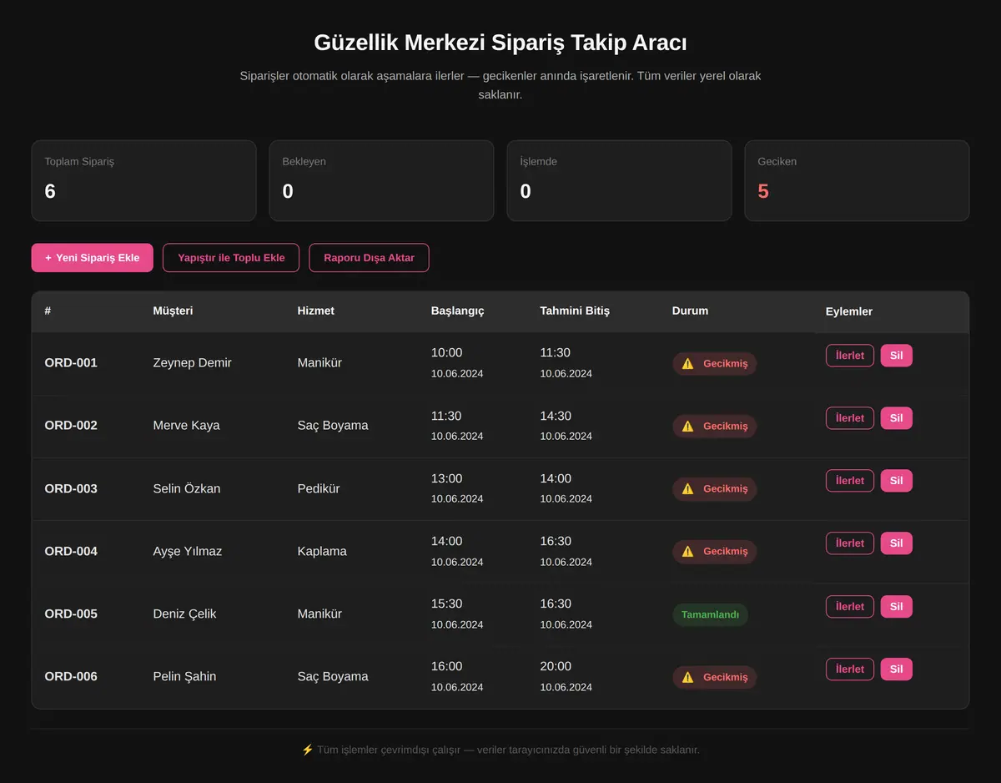
Task: Advance Ayşe Yılmaz's Kaplama order
Action: pos(850,543)
